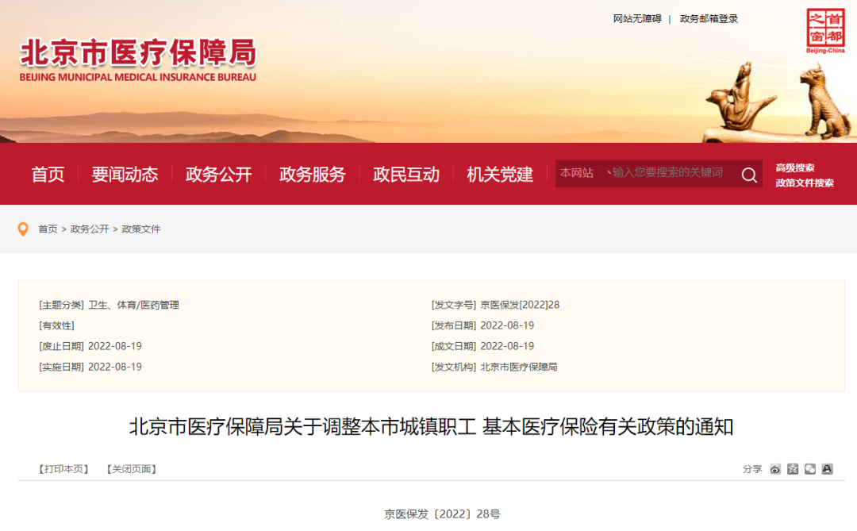Viewport: 857px width, 531px height.
Task: Click the 打印本页 button
Action: click(x=63, y=469)
